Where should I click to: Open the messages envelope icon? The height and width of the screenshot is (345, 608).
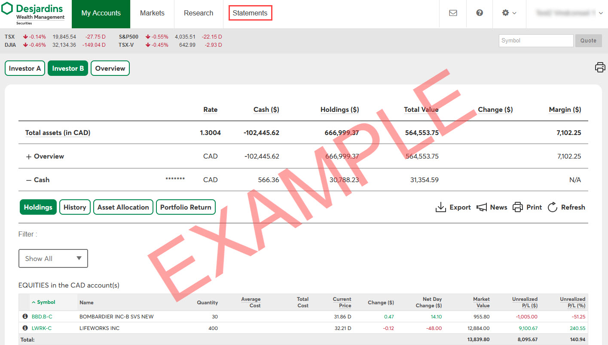453,13
